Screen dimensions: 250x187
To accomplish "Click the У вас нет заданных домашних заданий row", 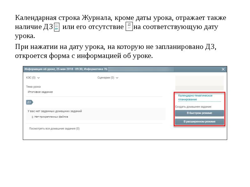I will click(55, 111).
